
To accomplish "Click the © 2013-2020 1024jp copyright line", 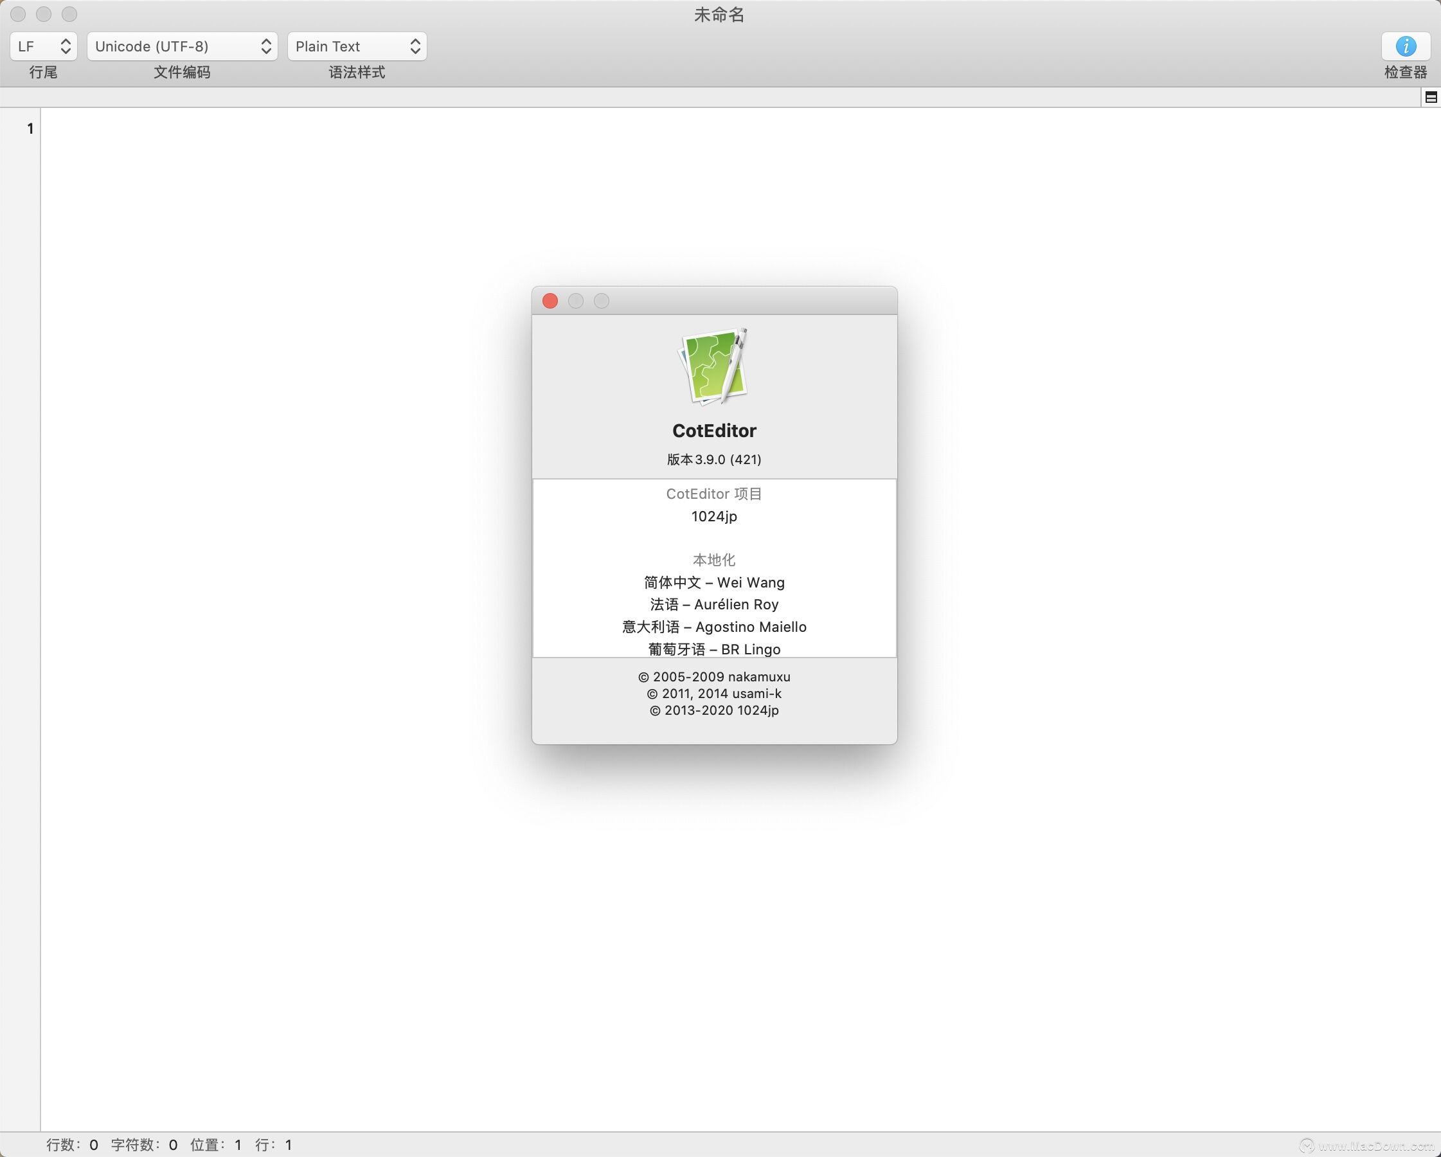I will pos(714,710).
